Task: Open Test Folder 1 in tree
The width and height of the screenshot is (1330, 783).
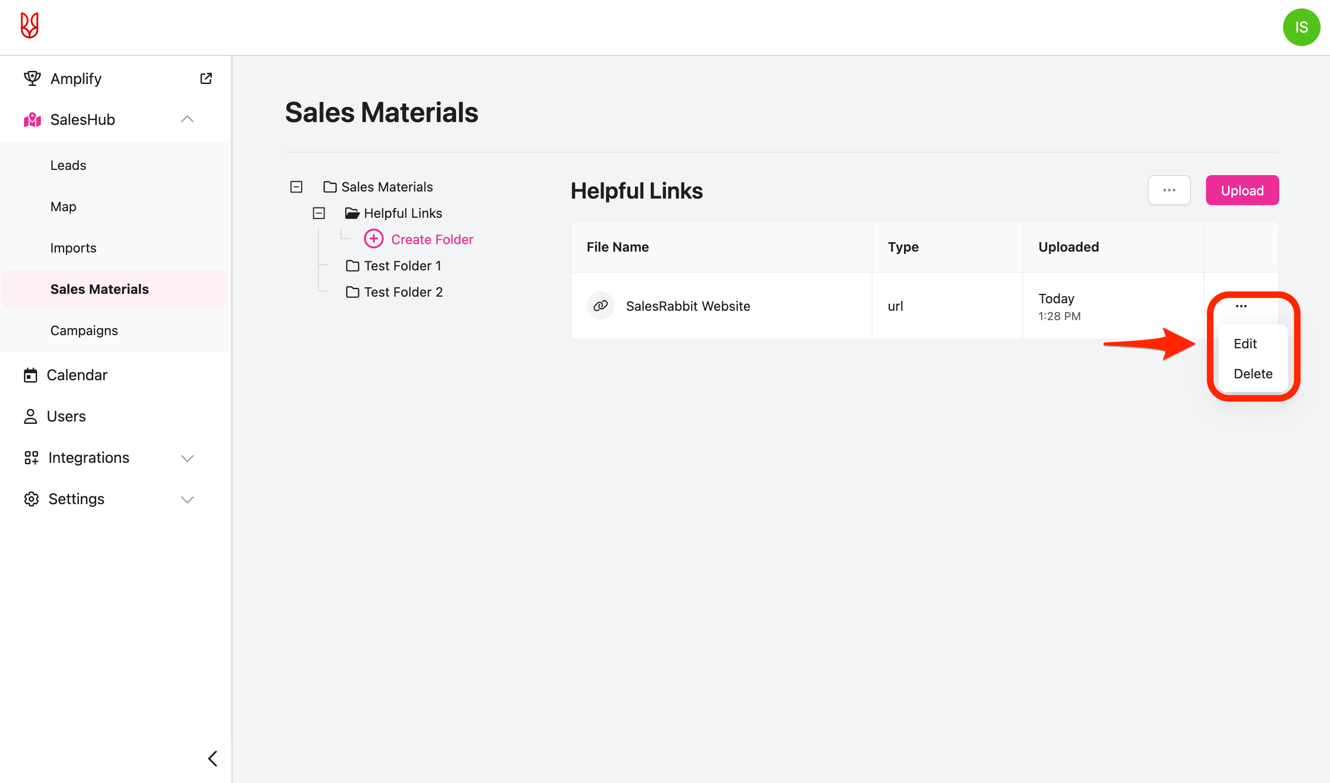Action: (x=402, y=266)
